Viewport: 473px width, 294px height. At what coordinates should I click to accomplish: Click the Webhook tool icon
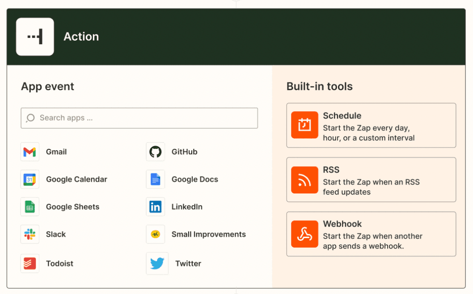pos(304,234)
